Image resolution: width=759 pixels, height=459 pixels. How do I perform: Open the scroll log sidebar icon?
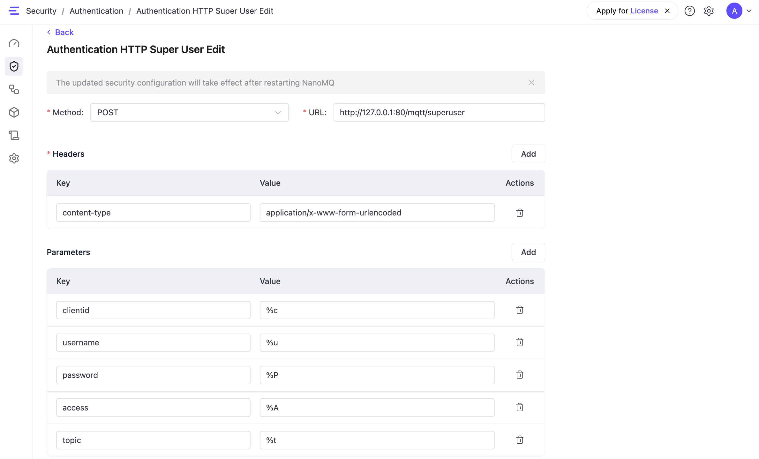pyautogui.click(x=14, y=135)
